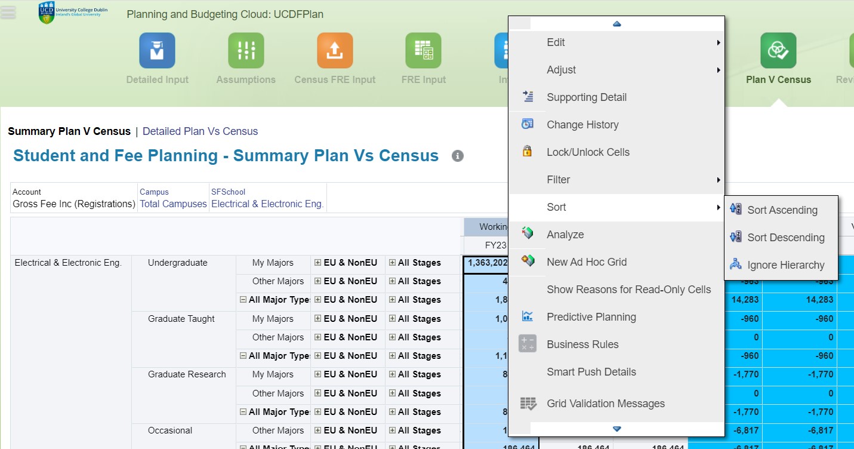Click the hamburger navigator menu icon
This screenshot has height=449, width=854.
[x=8, y=13]
